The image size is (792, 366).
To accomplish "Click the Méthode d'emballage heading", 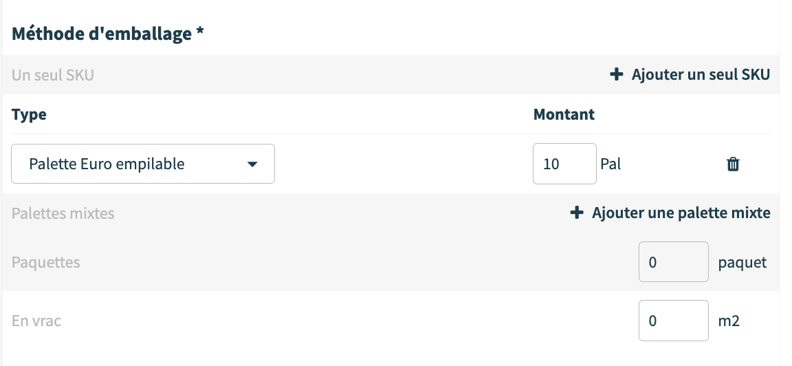I will [x=108, y=34].
